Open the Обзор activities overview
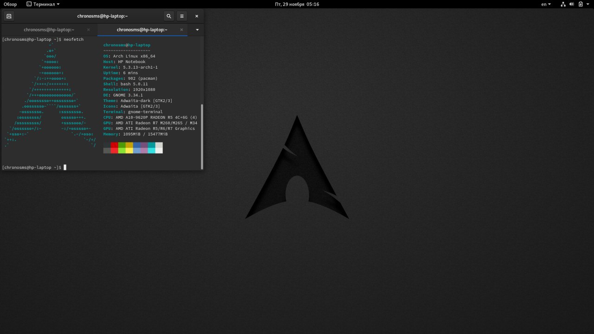The height and width of the screenshot is (334, 594). pyautogui.click(x=10, y=4)
